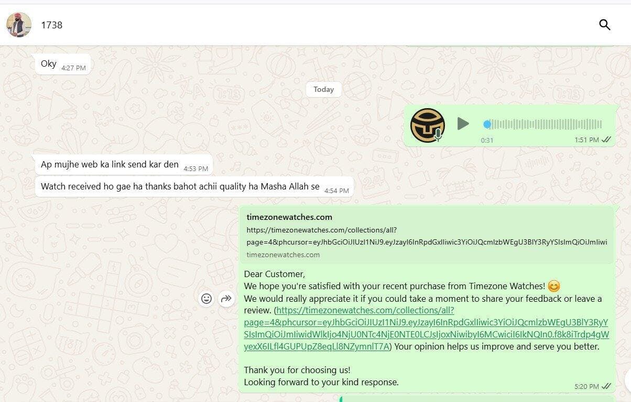Open the timezonewatches.com link preview card
This screenshot has height=402, width=631.
pyautogui.click(x=427, y=235)
